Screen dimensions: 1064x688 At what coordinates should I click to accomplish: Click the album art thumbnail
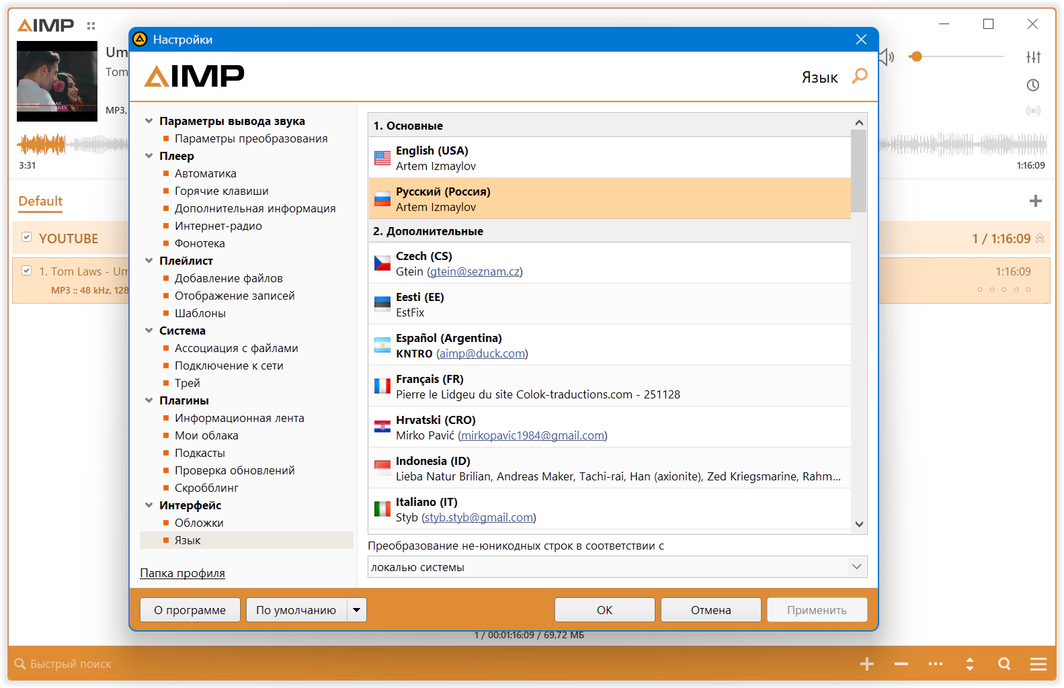point(57,81)
